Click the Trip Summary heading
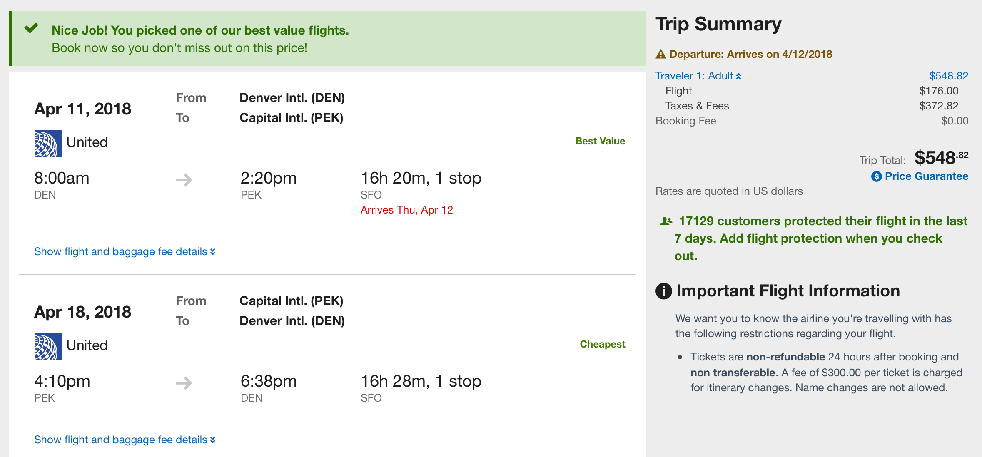 click(718, 24)
